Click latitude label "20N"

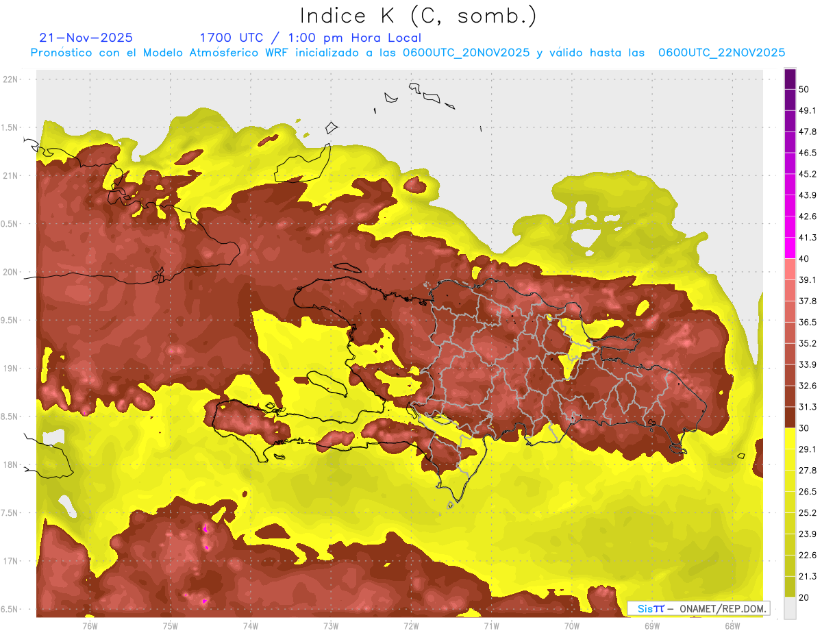pos(12,273)
